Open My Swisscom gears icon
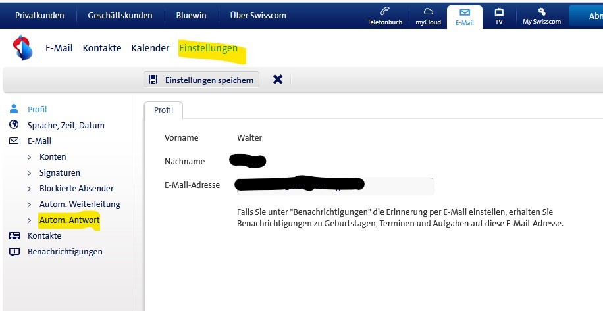The height and width of the screenshot is (311, 603). click(x=542, y=12)
